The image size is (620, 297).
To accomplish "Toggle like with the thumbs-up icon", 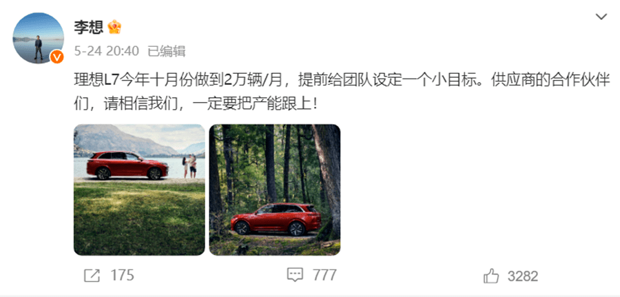I will (491, 276).
